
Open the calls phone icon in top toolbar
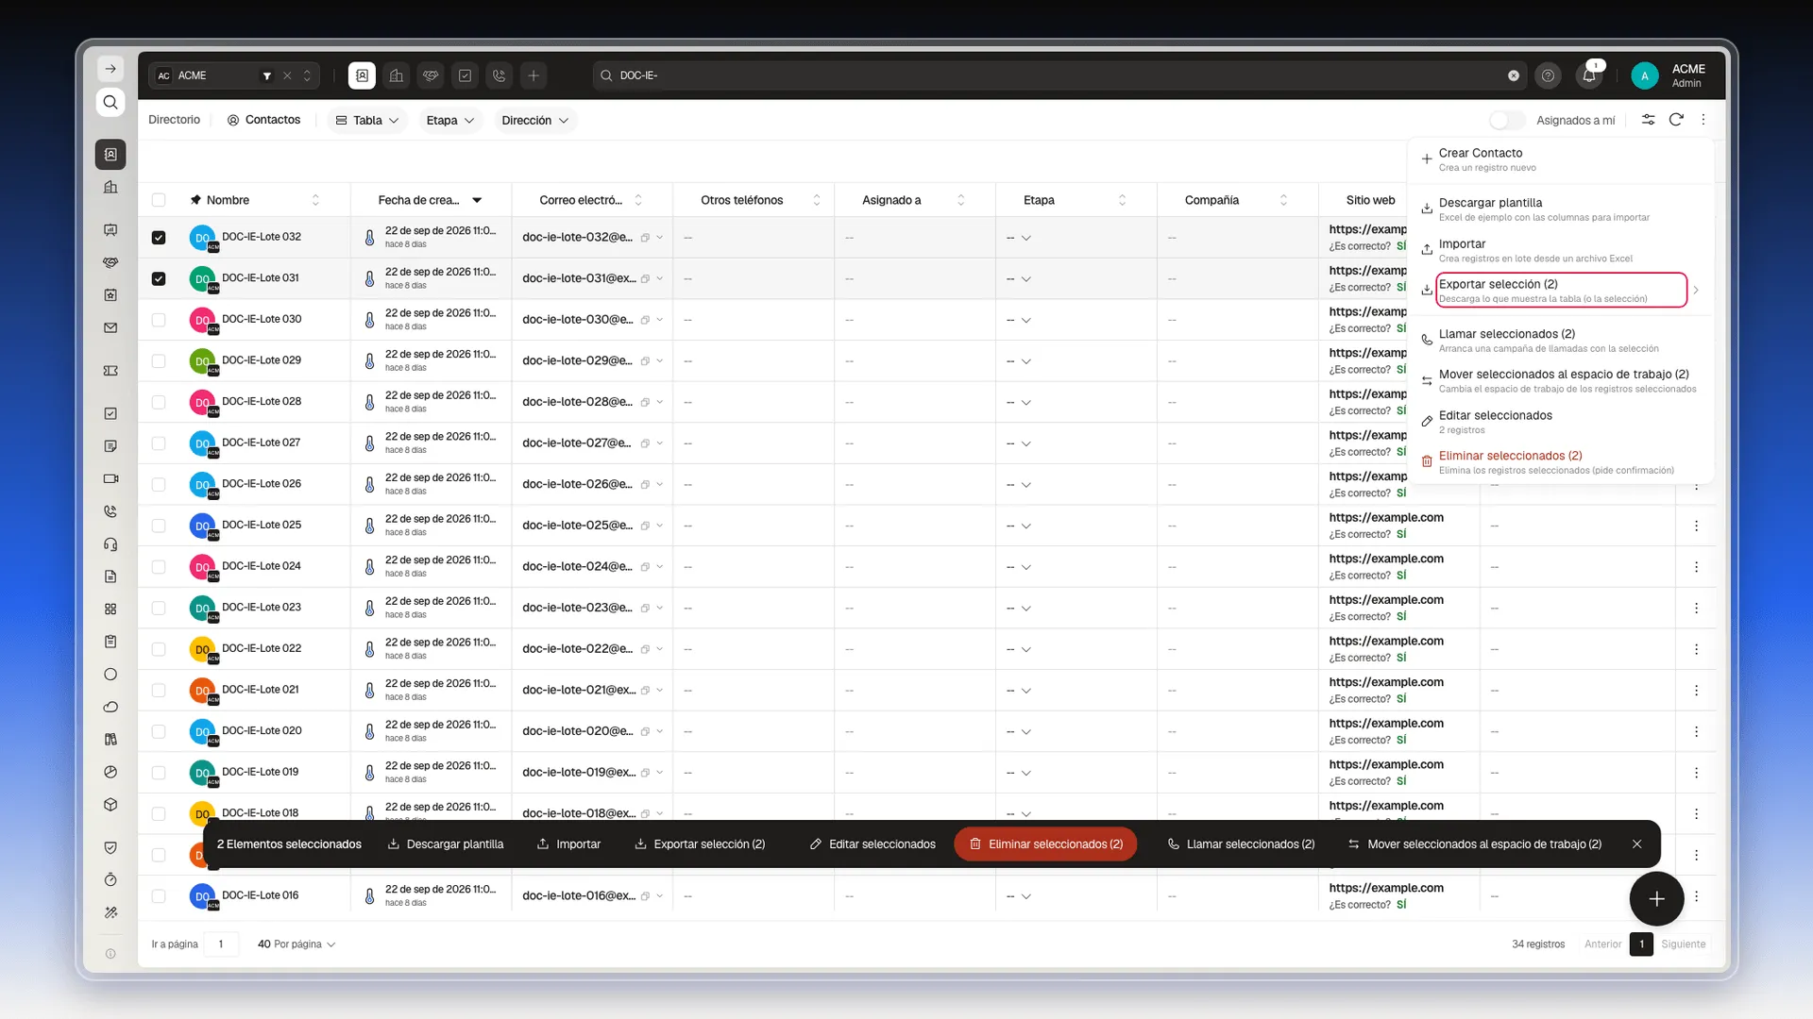click(x=500, y=75)
